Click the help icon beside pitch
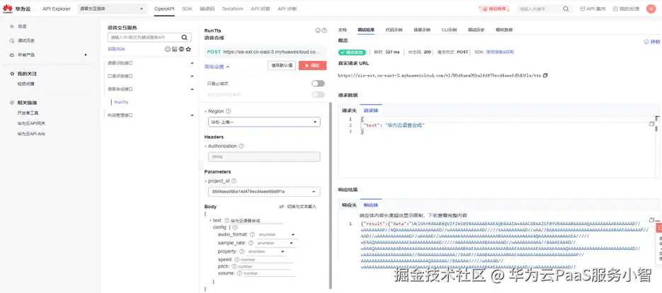Screen dimensions: 662x293 point(234,267)
